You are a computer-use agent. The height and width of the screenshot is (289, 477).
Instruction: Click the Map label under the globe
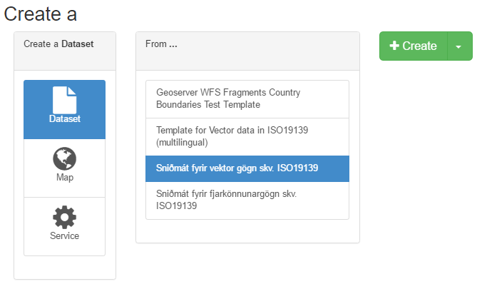coord(64,177)
